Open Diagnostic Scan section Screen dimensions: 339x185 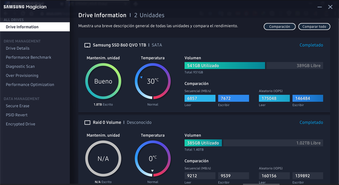tap(20, 67)
